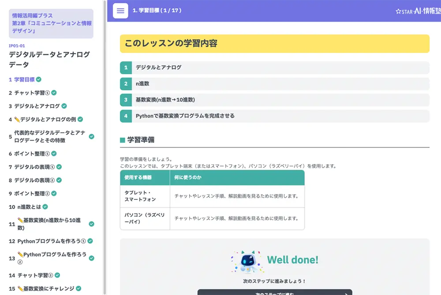Viewport: 441px width, 295px height.
Task: Click the number 4 badge for Python item
Action: (126, 116)
